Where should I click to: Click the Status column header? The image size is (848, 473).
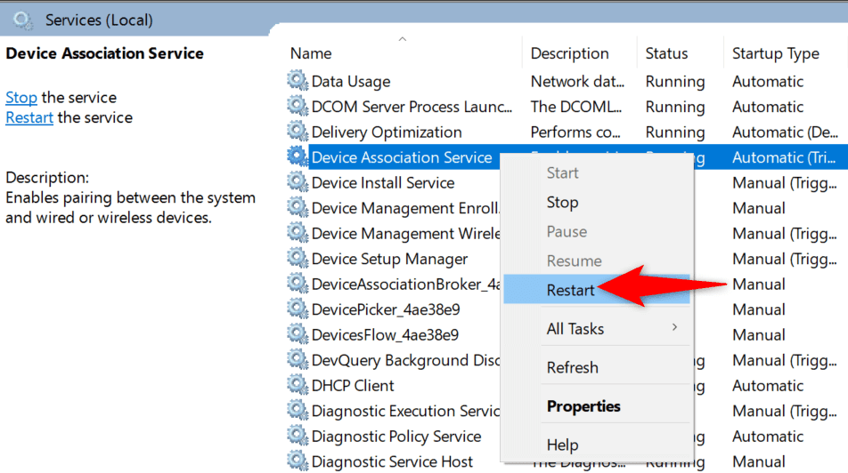tap(666, 53)
